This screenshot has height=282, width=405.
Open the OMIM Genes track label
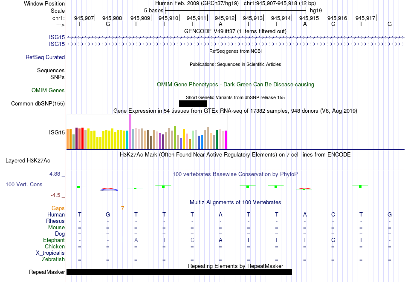[x=48, y=91]
